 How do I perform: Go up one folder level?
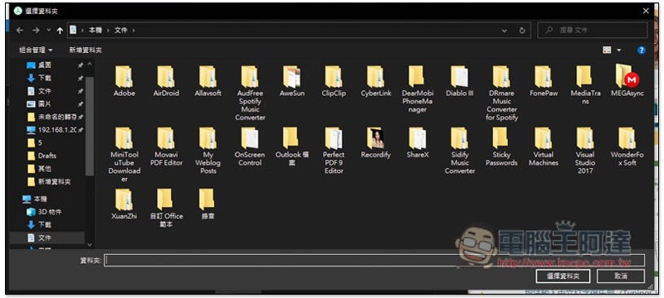[60, 31]
